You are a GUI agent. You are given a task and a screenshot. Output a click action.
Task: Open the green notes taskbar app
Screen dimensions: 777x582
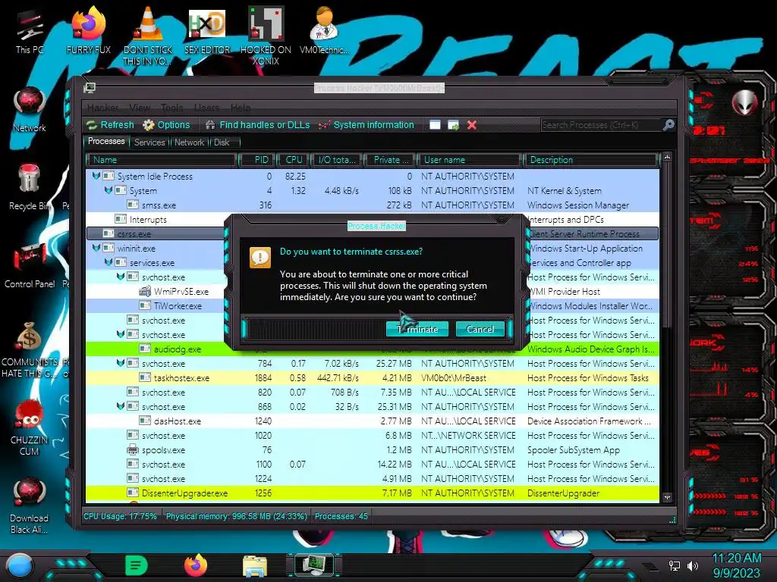137,565
